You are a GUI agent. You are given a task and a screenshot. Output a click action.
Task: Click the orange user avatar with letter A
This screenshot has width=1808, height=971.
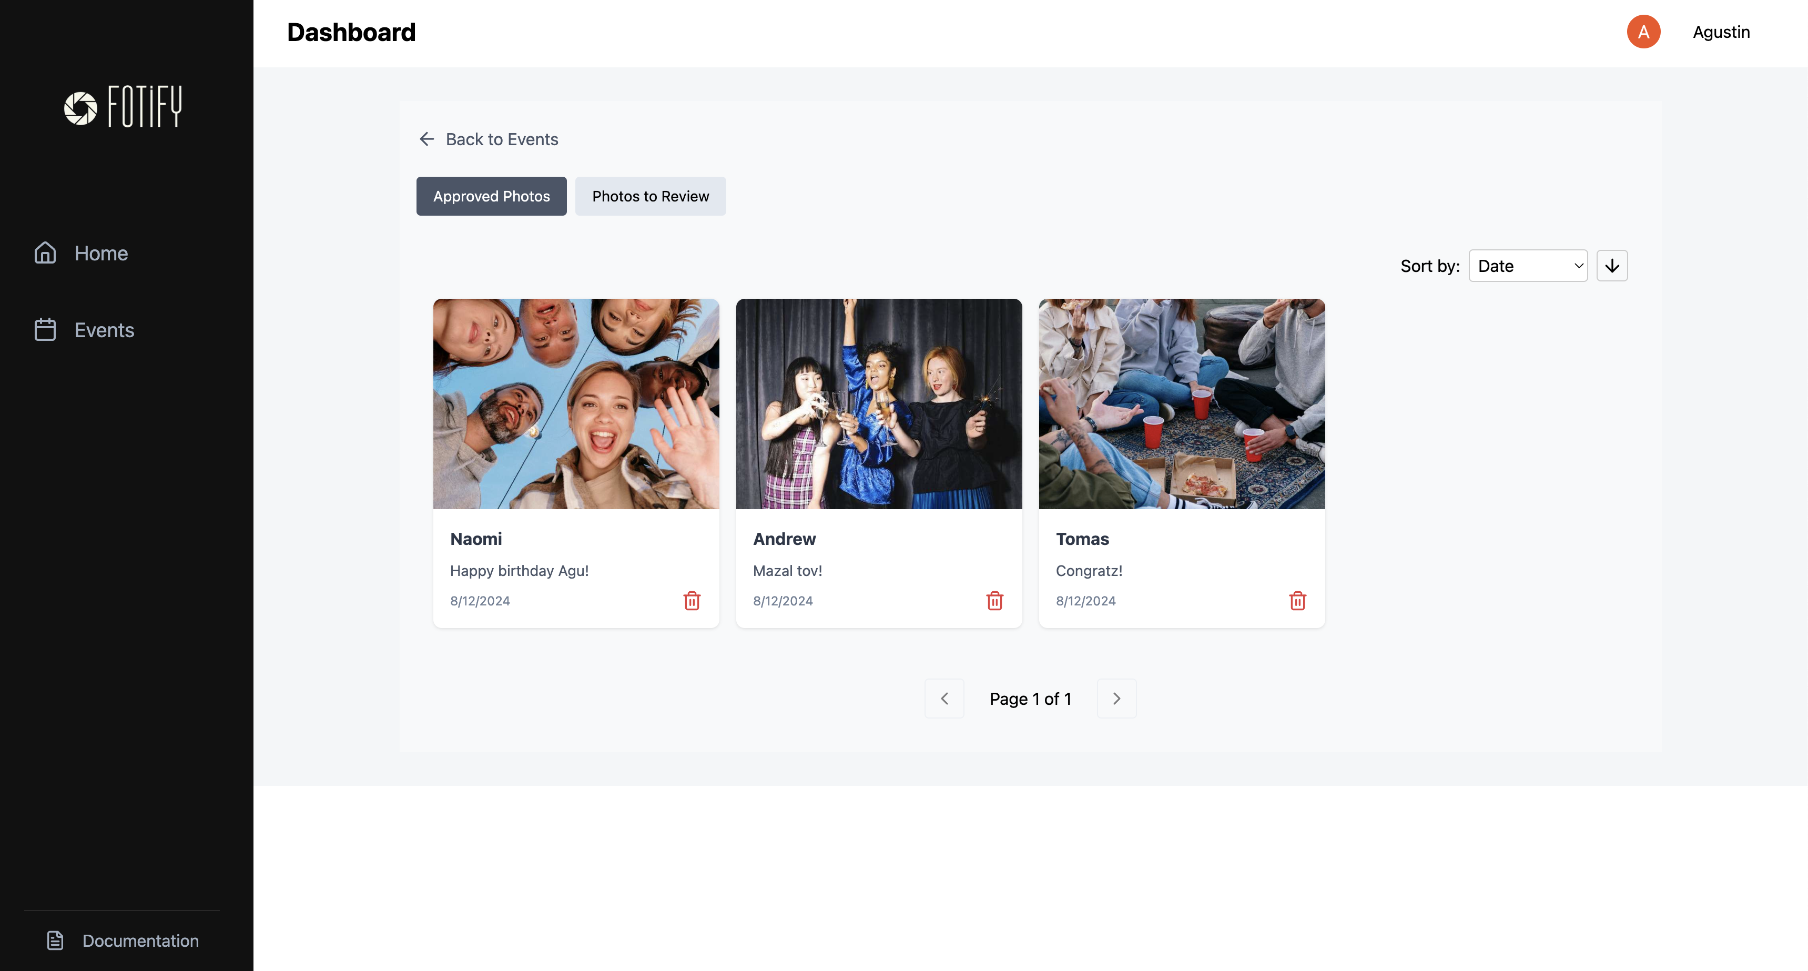1644,32
